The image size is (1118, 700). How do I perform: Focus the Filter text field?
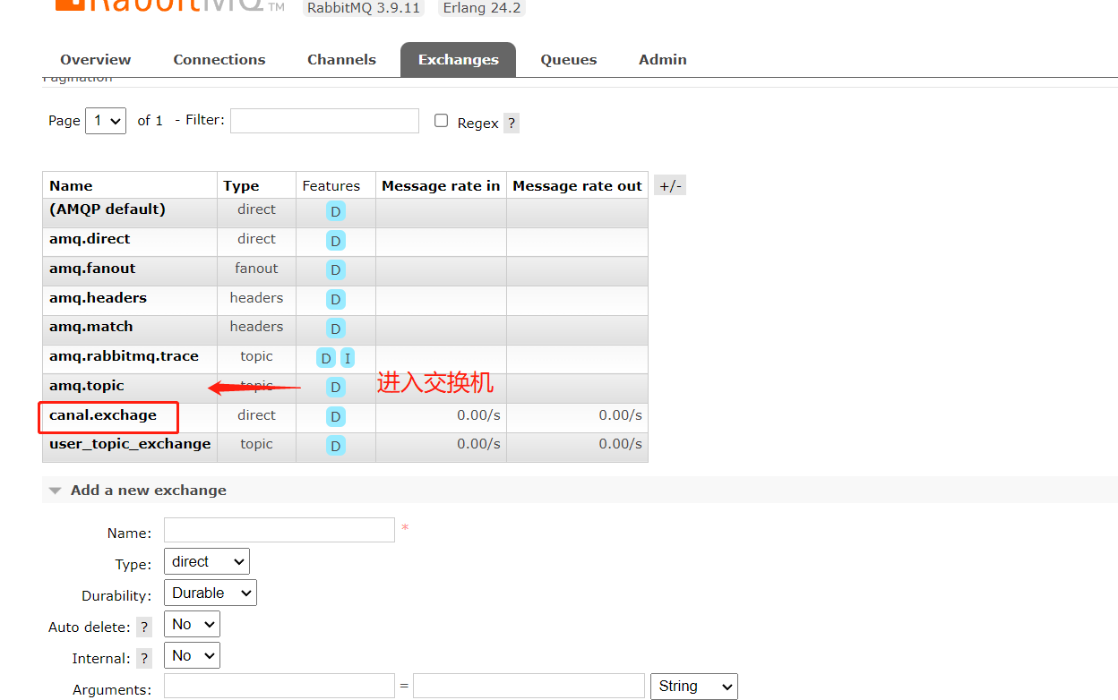(324, 121)
